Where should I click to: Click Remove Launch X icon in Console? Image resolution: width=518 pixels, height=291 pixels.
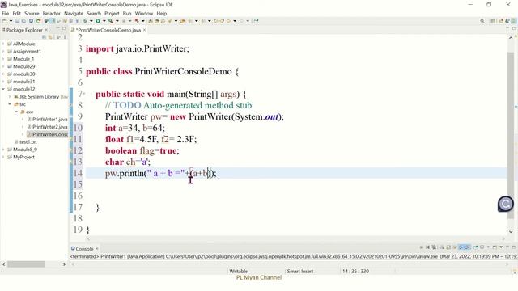427,247
